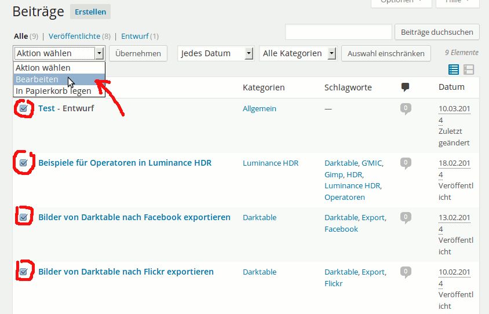This screenshot has width=489, height=314.
Task: Click Auswahl einschränken button
Action: point(386,53)
